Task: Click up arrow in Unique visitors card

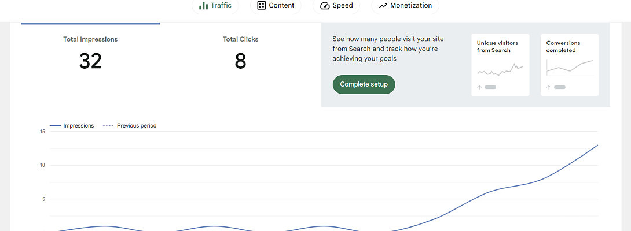Action: (479, 87)
